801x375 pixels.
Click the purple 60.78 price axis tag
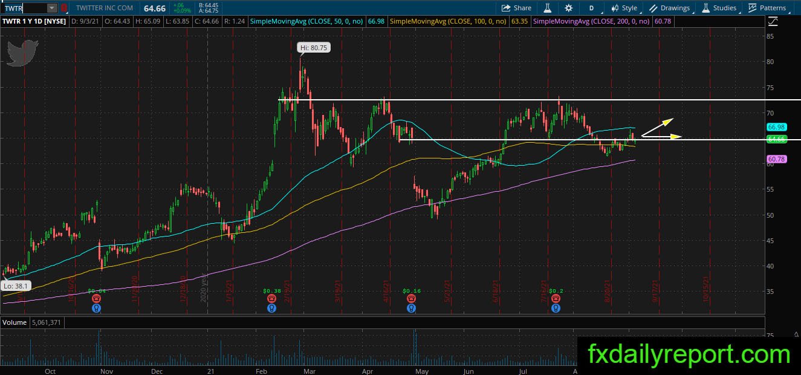click(776, 160)
